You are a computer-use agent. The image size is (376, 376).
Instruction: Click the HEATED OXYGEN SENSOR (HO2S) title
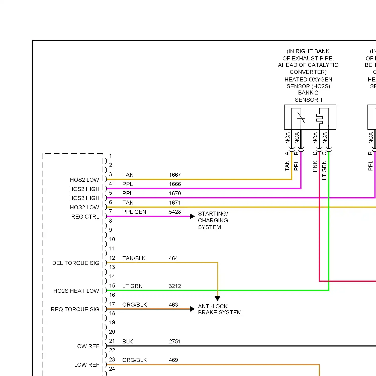pyautogui.click(x=308, y=83)
